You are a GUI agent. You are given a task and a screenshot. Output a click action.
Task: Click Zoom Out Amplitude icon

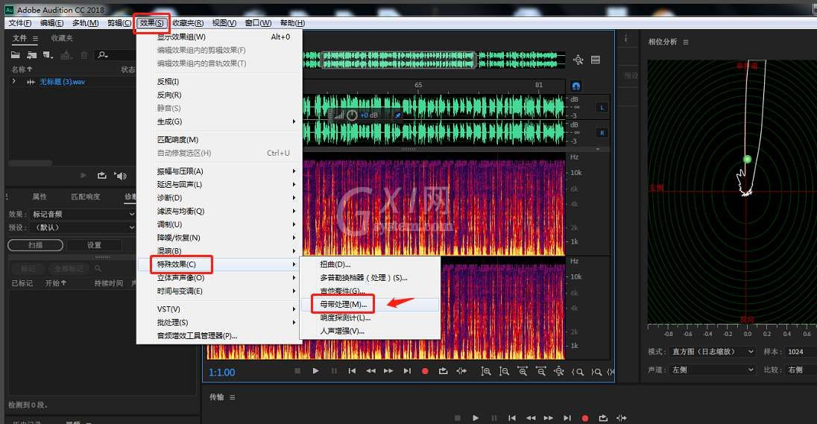504,371
